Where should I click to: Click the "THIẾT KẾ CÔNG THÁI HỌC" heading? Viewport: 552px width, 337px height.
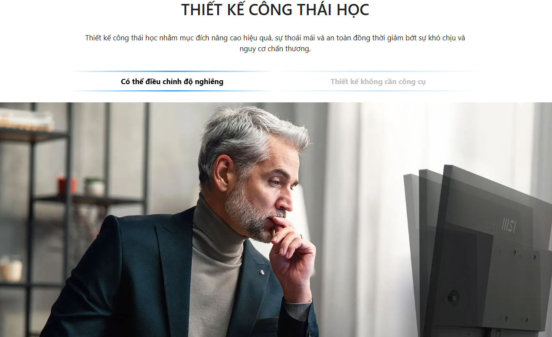click(x=275, y=10)
